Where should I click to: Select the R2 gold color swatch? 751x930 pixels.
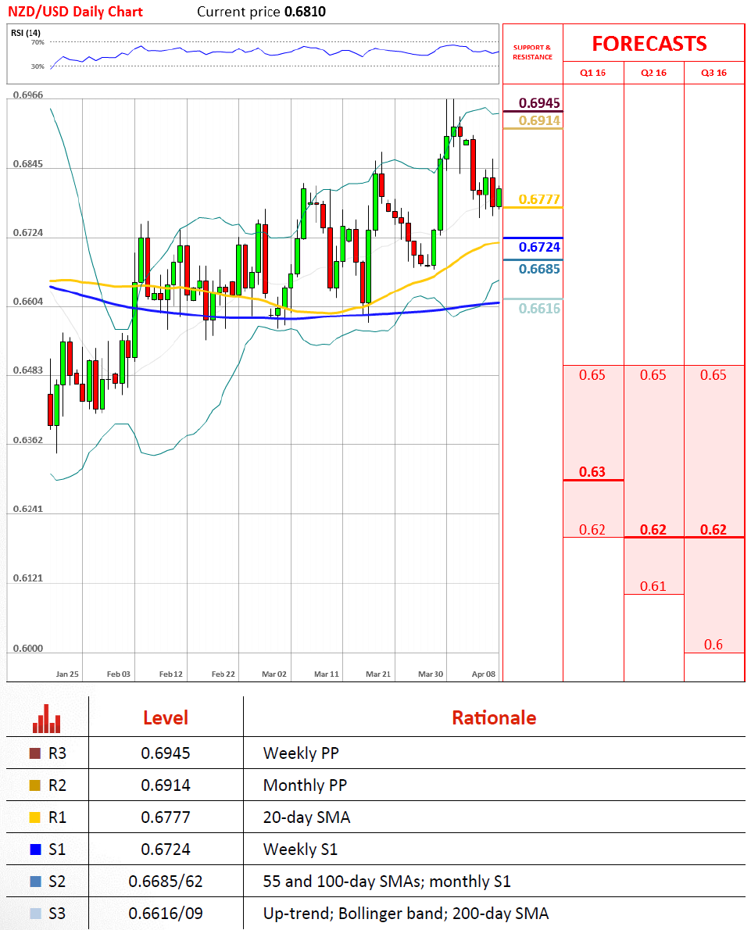coord(35,785)
